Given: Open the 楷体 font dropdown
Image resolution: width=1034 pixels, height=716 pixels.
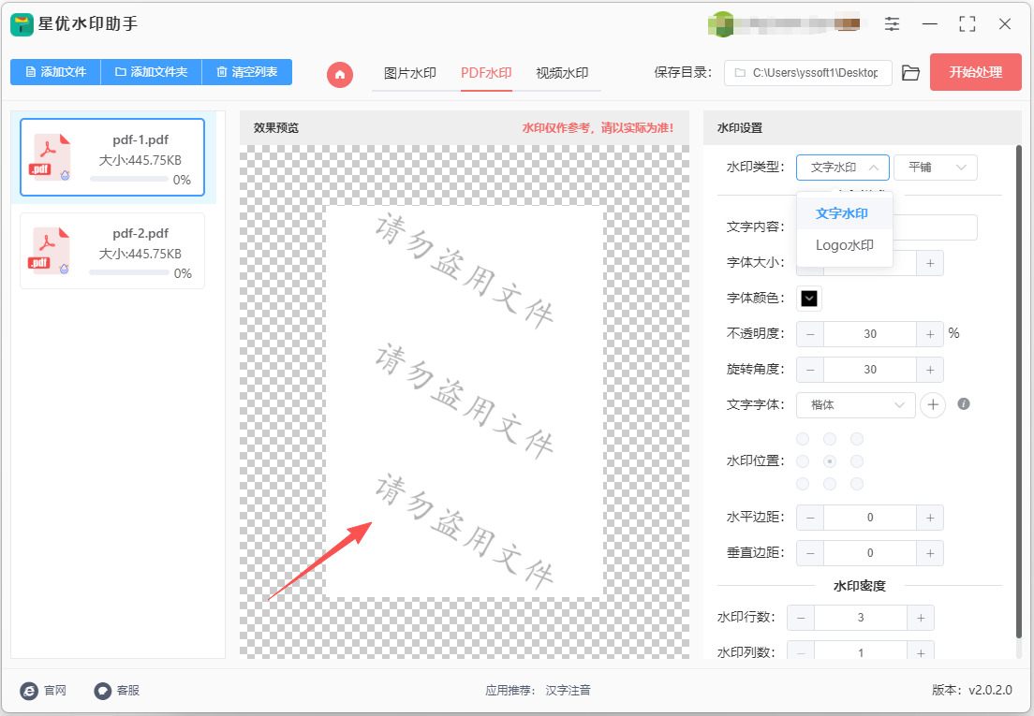Looking at the screenshot, I should 855,405.
